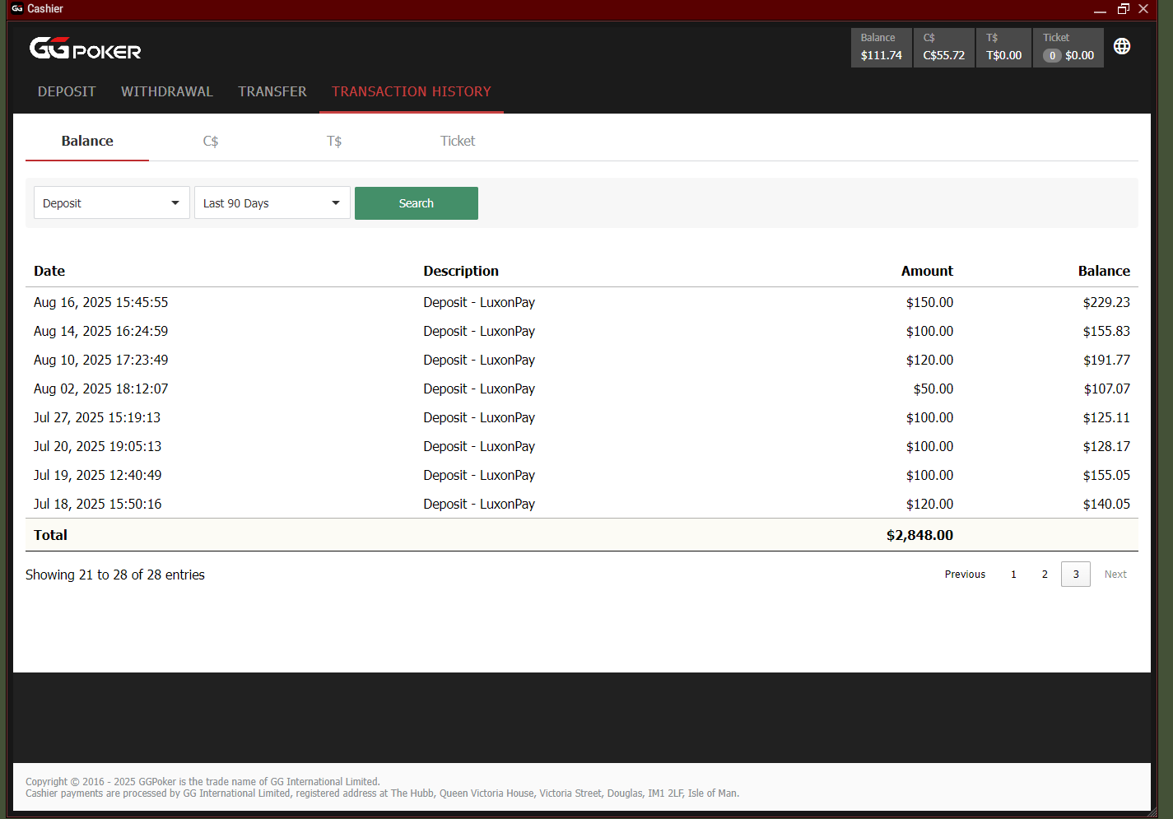
Task: Switch to the C$ sub-tab
Action: click(211, 141)
